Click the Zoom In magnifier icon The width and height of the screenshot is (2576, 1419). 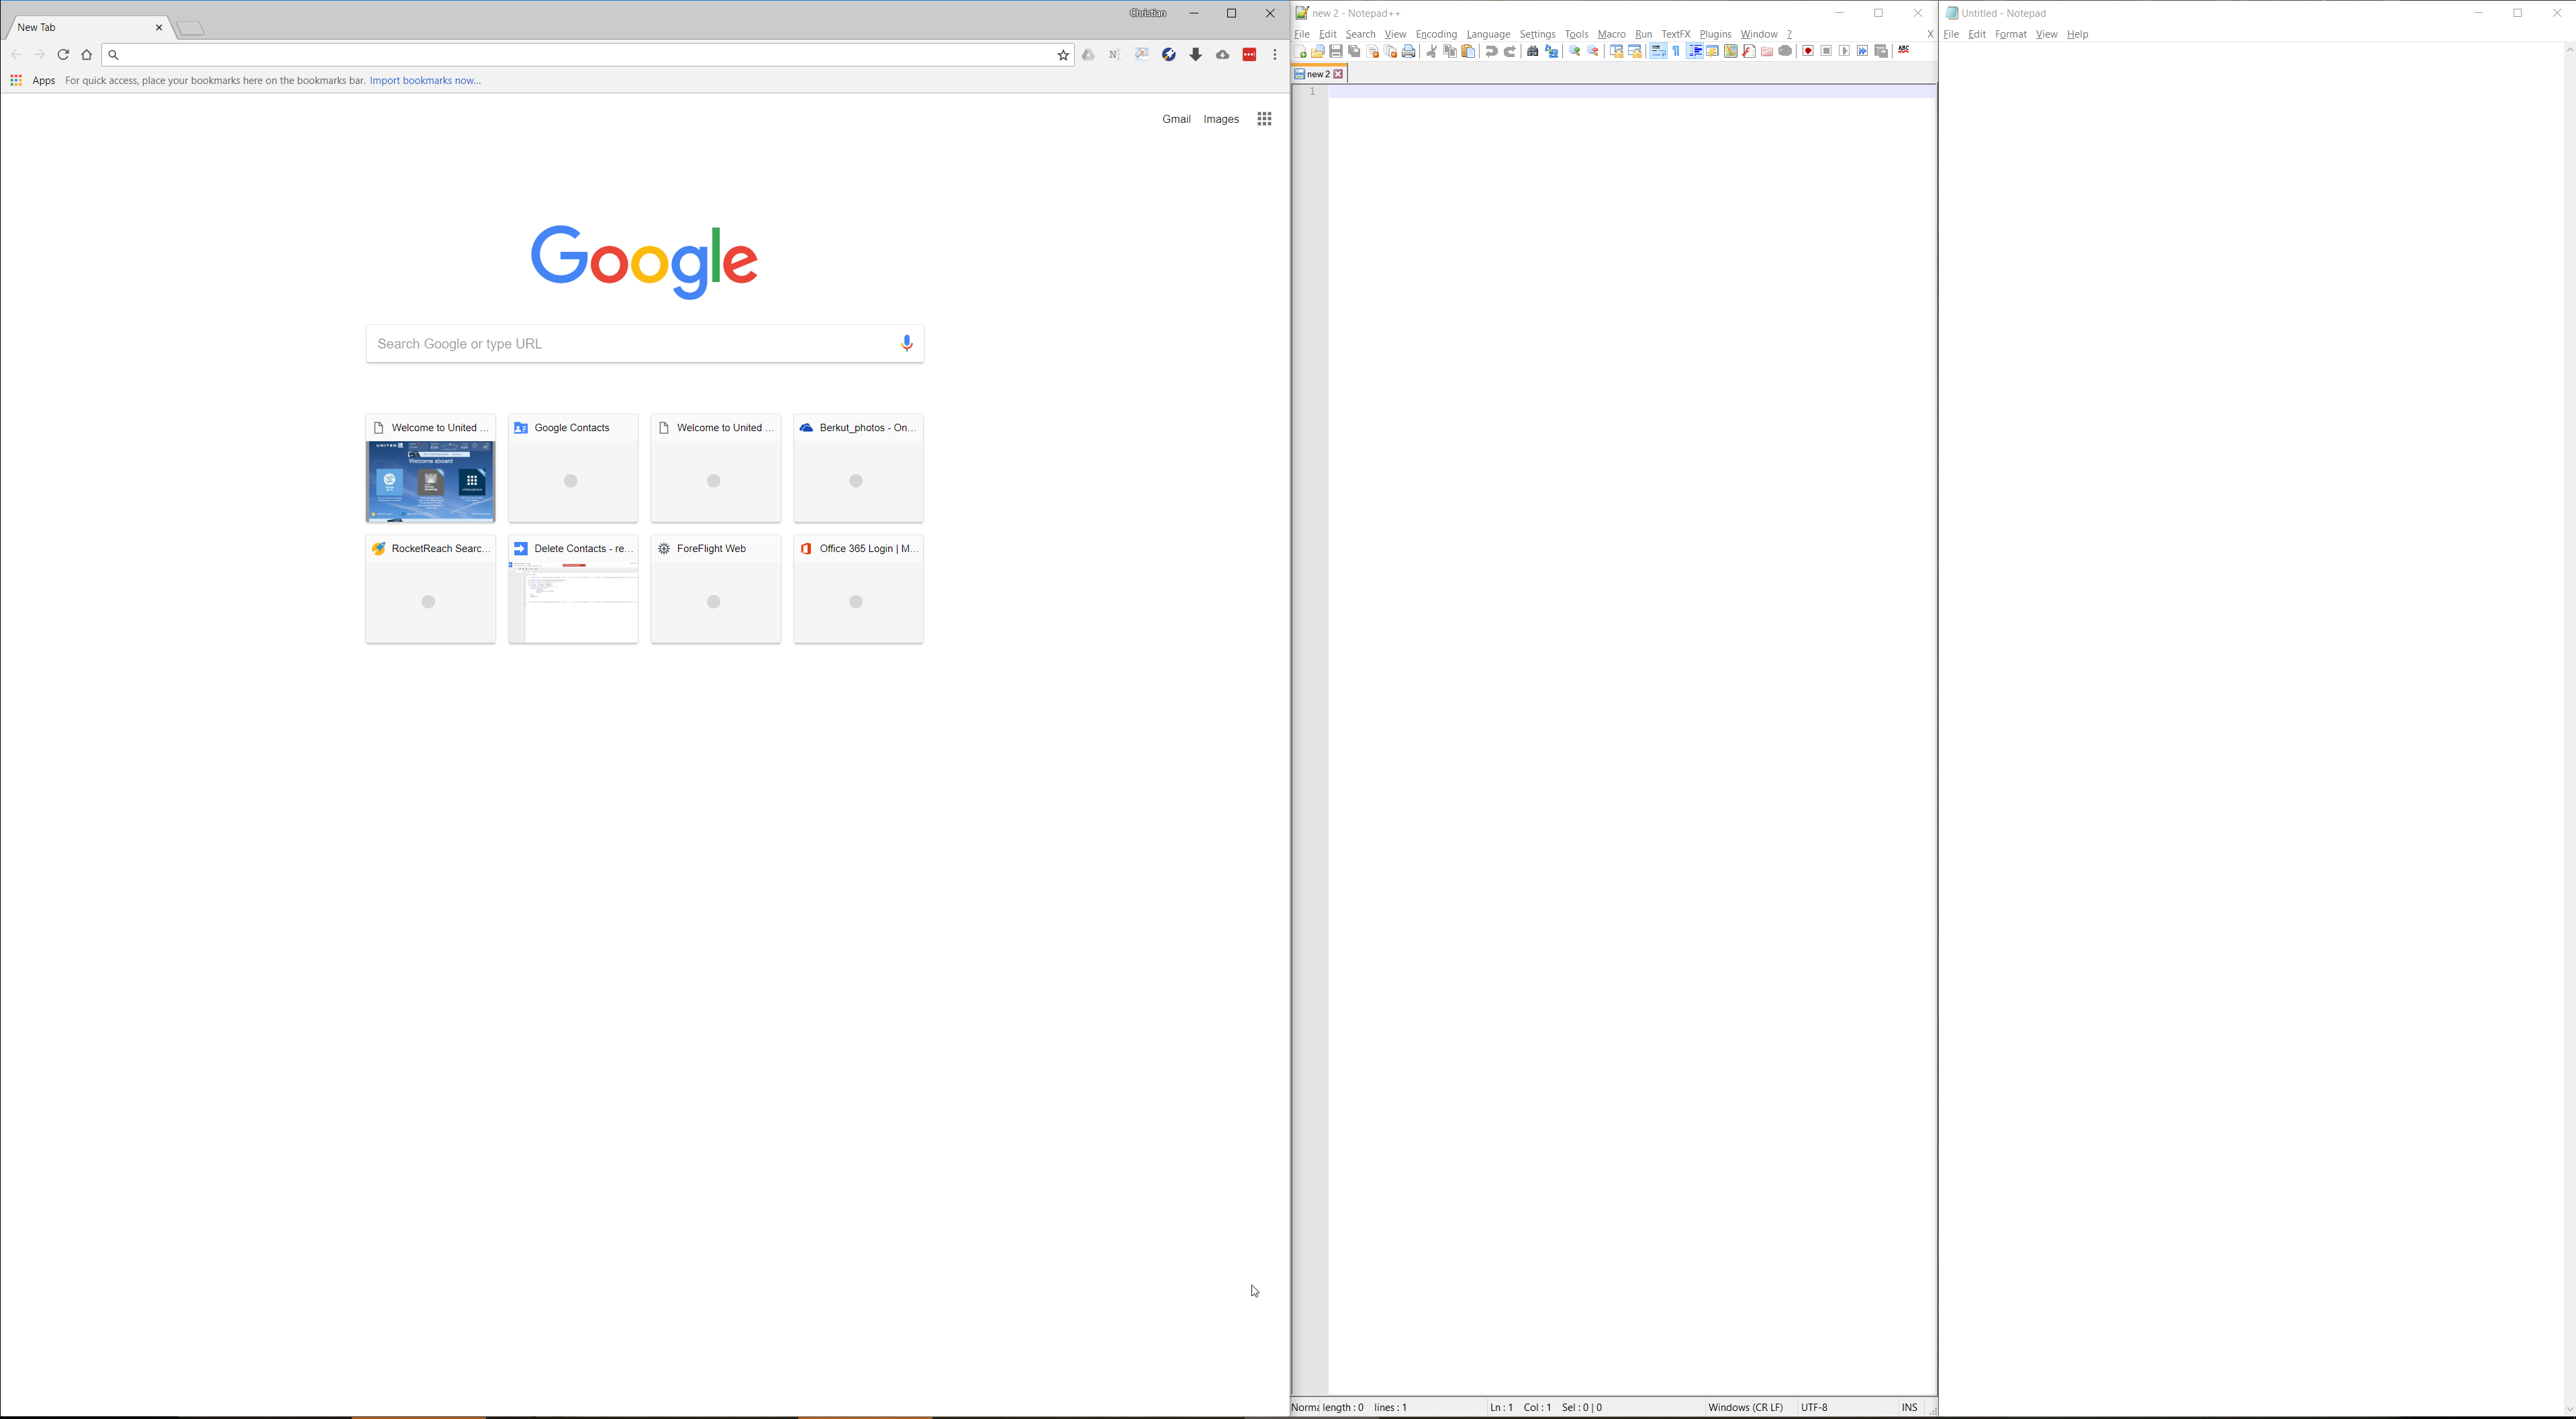coord(1574,52)
